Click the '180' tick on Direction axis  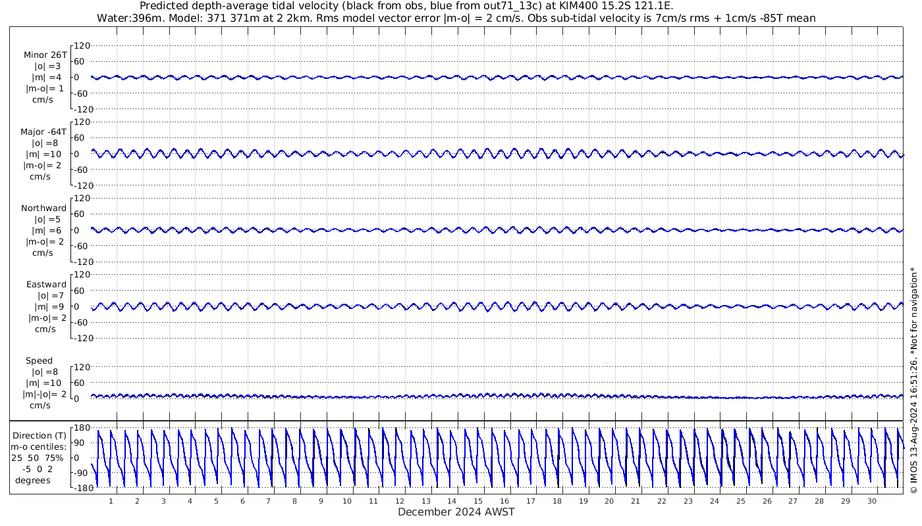click(80, 429)
